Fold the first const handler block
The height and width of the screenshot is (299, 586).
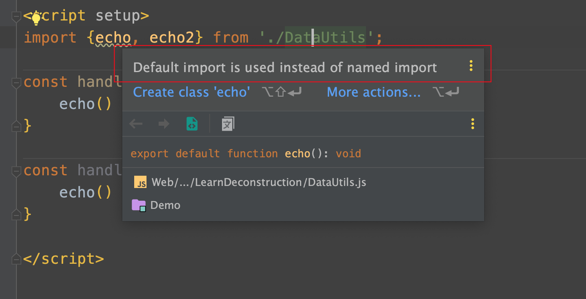[16, 83]
